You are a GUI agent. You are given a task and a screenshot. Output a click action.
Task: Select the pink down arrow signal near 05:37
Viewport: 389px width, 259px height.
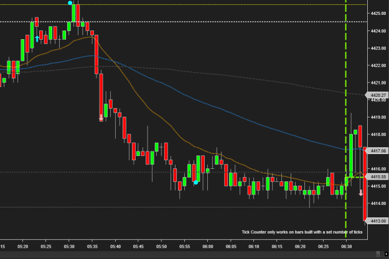coord(101,117)
